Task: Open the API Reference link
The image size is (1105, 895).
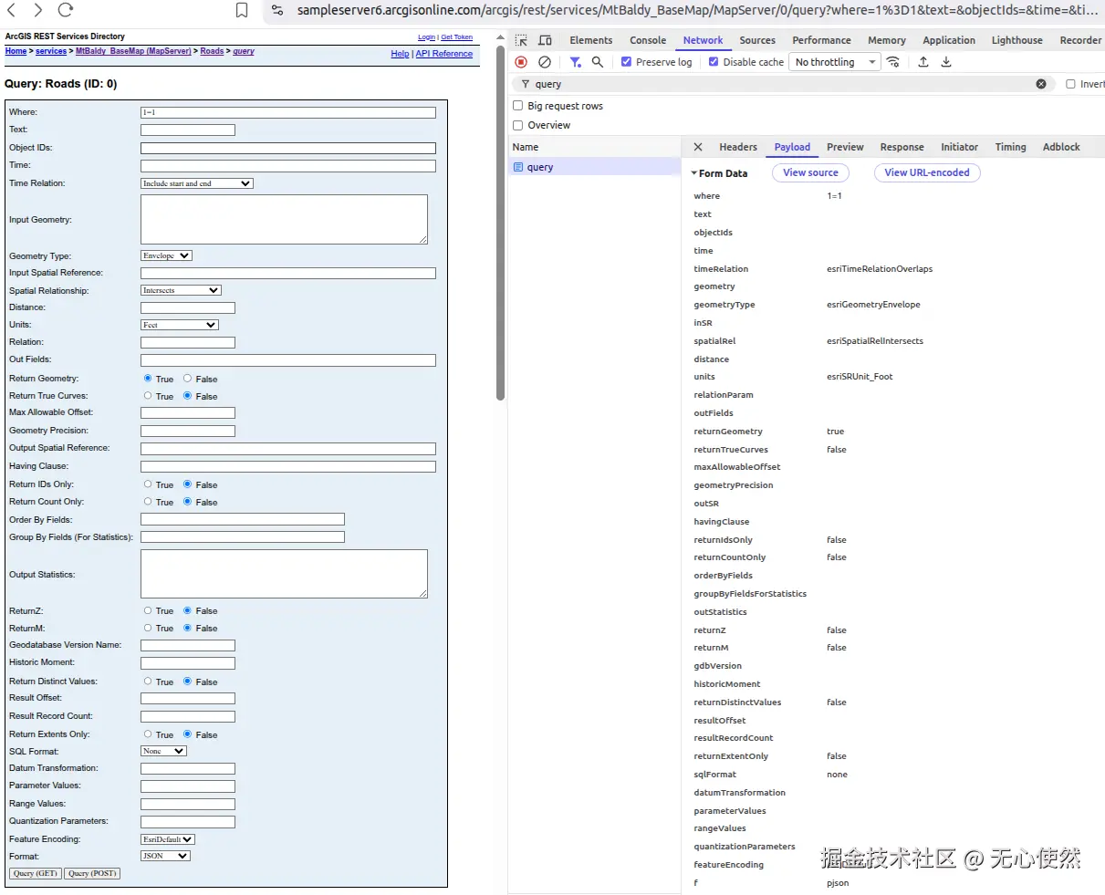Action: tap(444, 54)
